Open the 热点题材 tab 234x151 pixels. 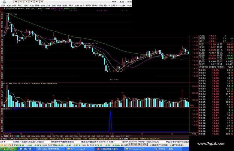pos(124,139)
